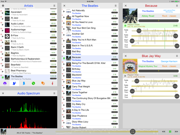The height and width of the screenshot is (135, 180).
Task: Select the purple headphones playlists tab
Action: coord(5,83)
